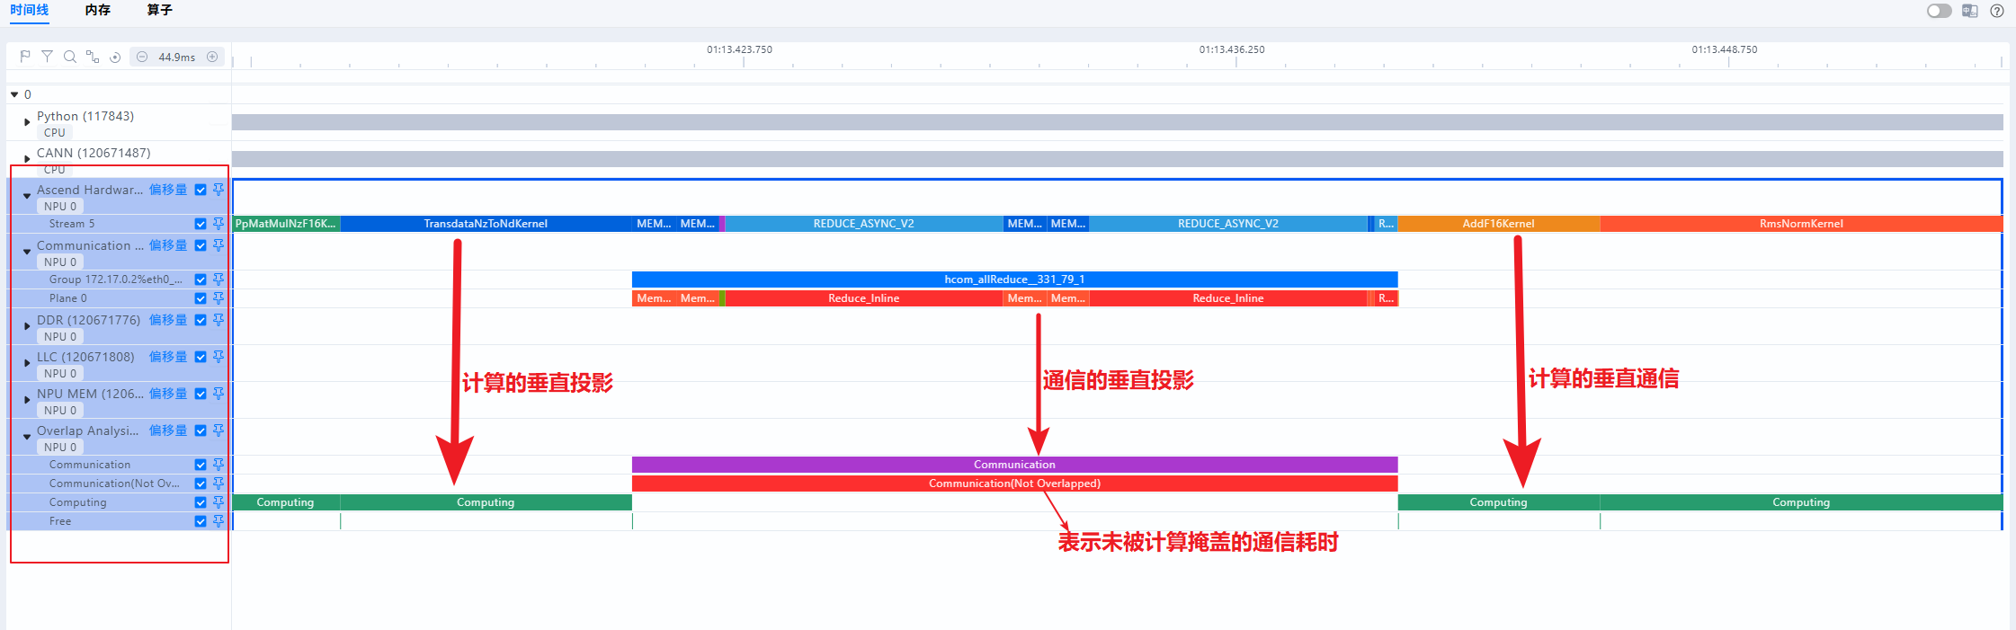Uncheck the LLC (120671808) checkbox

click(x=201, y=357)
